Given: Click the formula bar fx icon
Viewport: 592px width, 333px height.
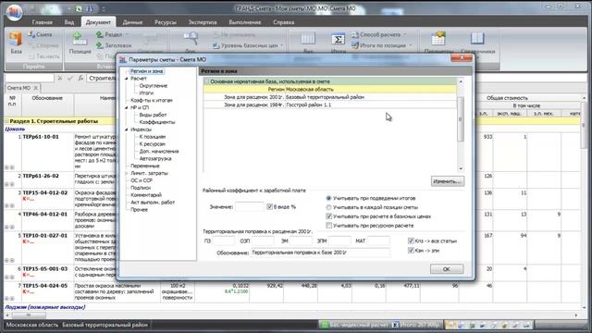Looking at the screenshot, I should pos(80,78).
